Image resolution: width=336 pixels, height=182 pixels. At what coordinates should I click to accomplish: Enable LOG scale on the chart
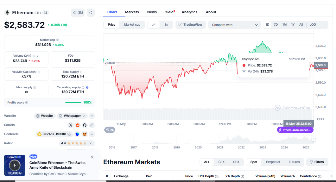(x=313, y=25)
